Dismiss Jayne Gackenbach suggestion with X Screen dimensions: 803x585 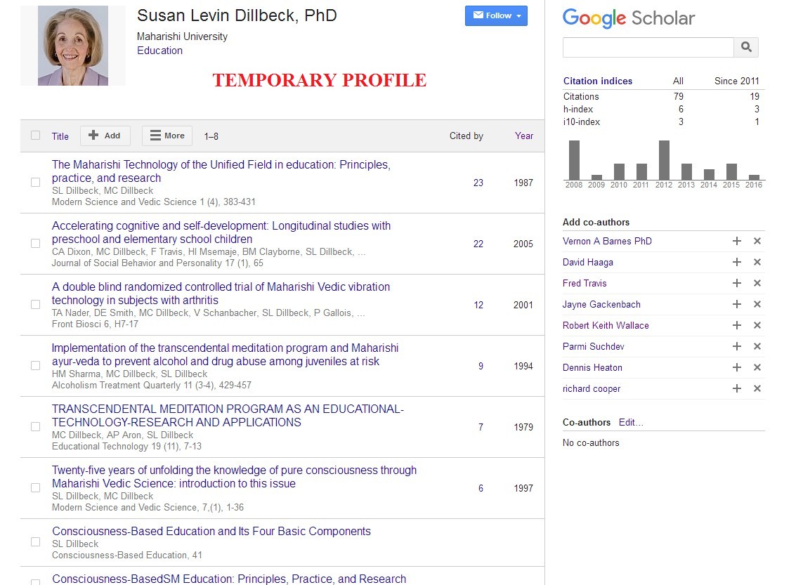757,304
